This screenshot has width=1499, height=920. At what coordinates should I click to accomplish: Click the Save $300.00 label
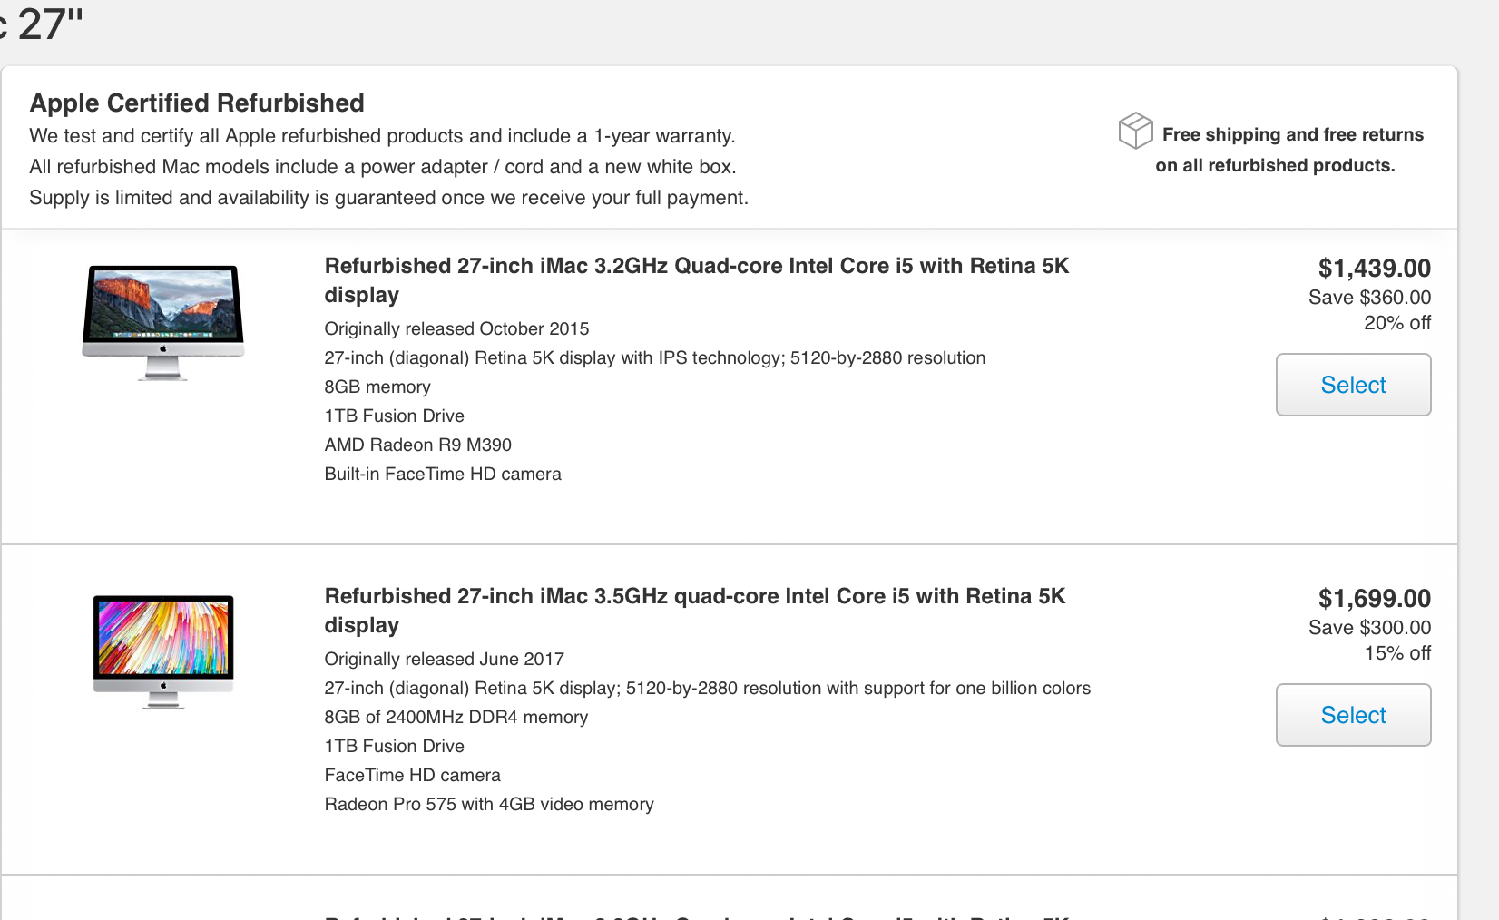tap(1369, 628)
